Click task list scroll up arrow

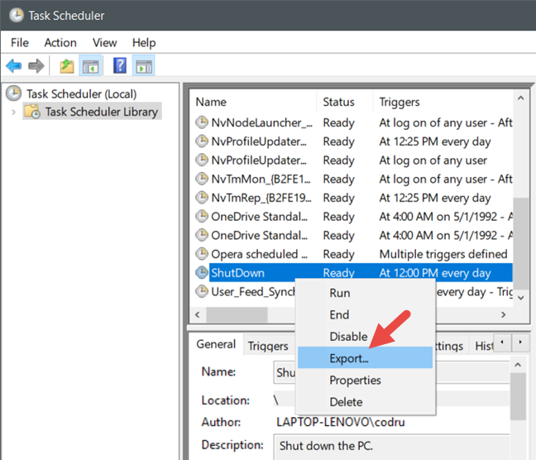[x=520, y=98]
